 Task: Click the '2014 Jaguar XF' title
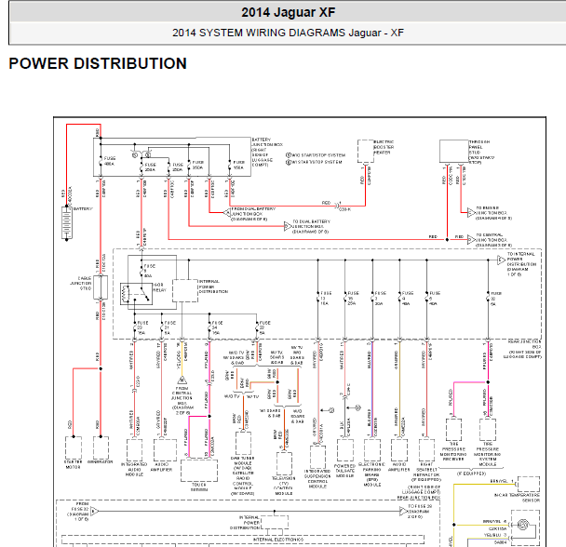(289, 13)
